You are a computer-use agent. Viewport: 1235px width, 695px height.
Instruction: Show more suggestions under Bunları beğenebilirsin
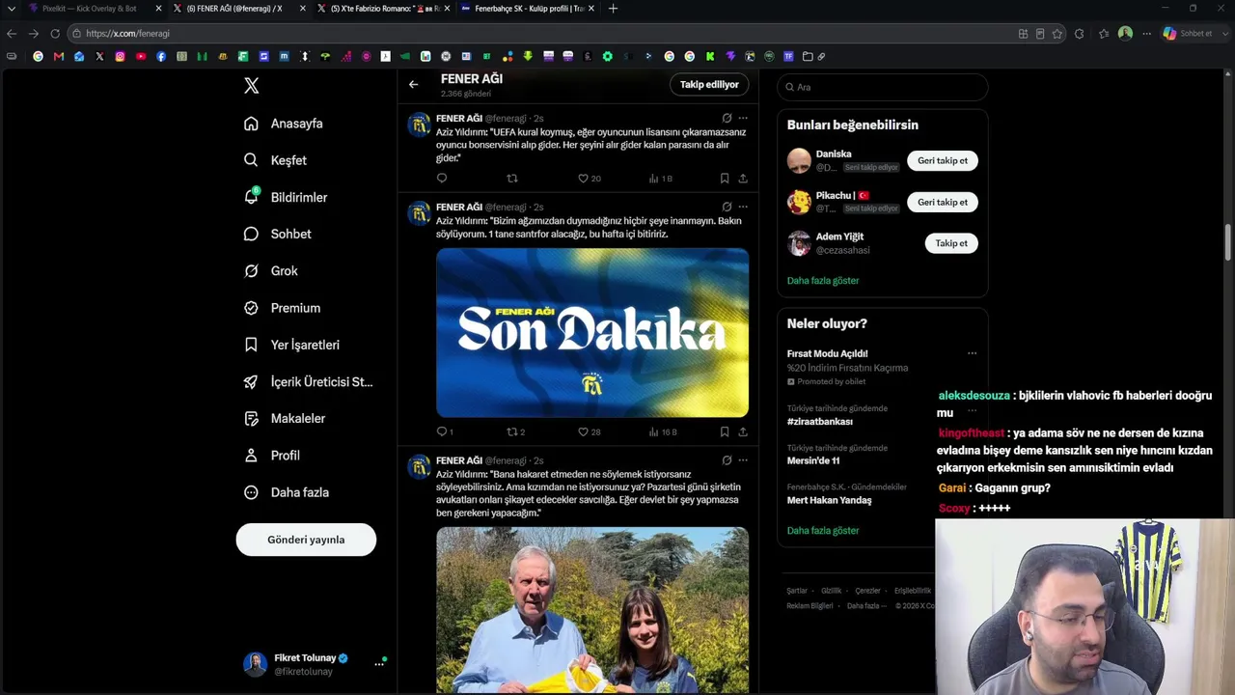pyautogui.click(x=823, y=281)
